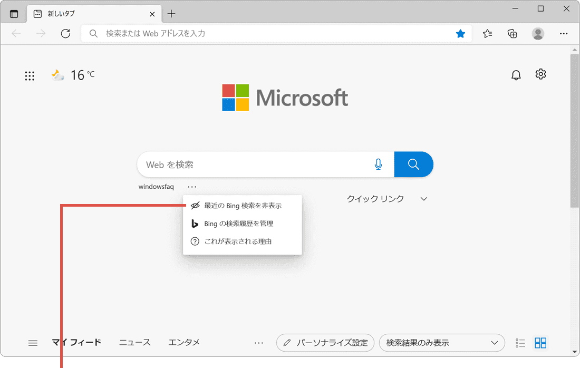Screen dimensions: 580x368
Task: Open page settings gear icon
Action: [540, 74]
